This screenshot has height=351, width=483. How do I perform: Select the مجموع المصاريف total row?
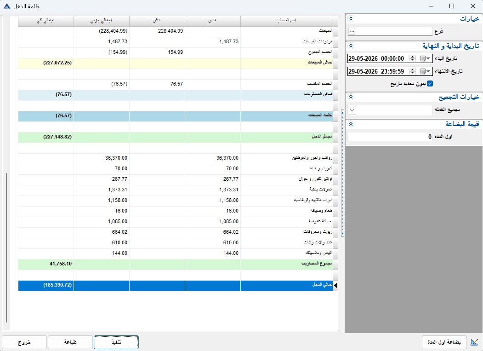[176, 264]
